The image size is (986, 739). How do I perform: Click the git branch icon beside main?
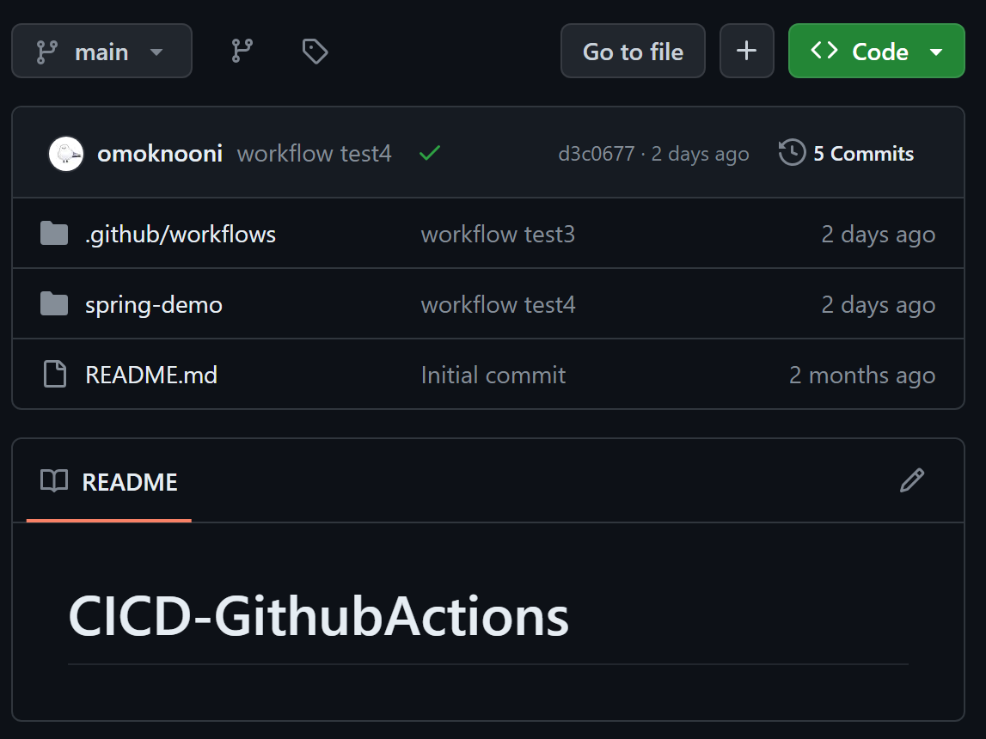[x=47, y=52]
